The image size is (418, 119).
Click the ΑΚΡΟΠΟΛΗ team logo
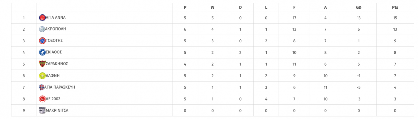click(42, 29)
